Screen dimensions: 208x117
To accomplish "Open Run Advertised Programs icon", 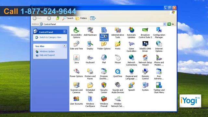I will 159,74.
